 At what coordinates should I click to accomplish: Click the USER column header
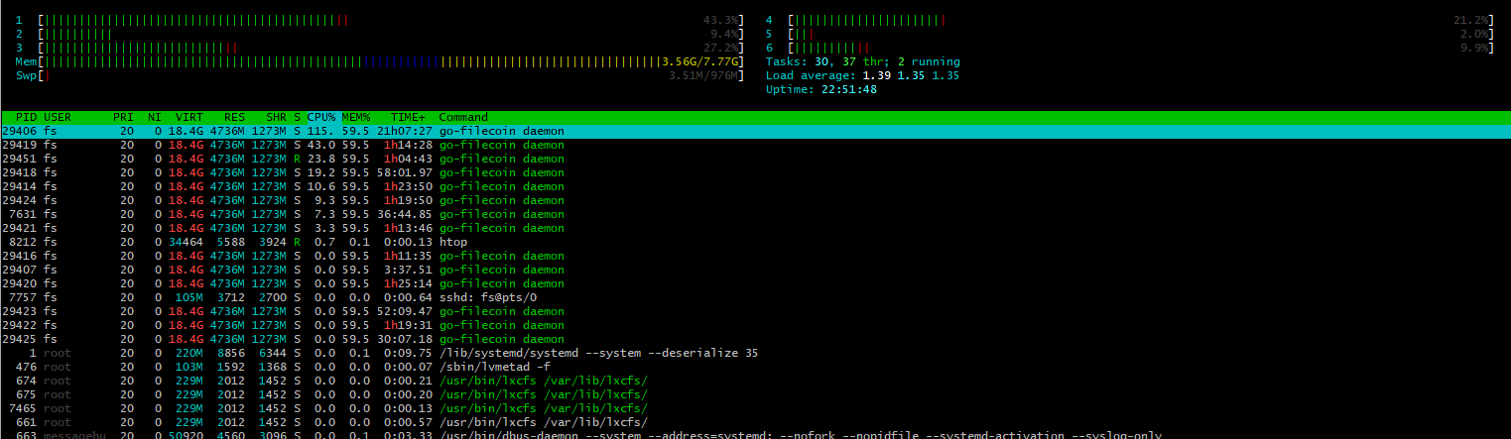(x=58, y=117)
